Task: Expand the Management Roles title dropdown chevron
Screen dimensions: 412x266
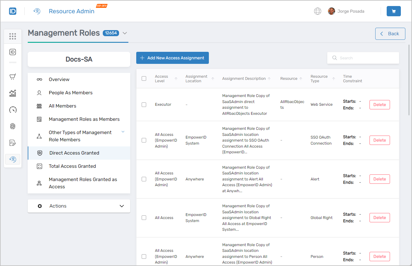Action: coord(125,33)
